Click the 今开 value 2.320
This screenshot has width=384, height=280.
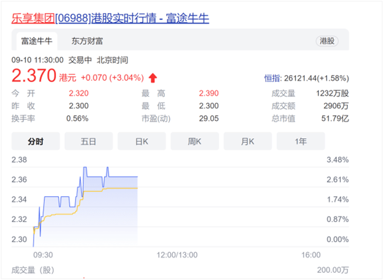coord(78,93)
